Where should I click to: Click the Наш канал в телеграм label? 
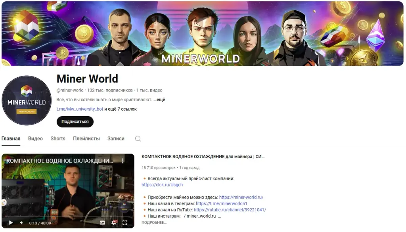click(171, 203)
